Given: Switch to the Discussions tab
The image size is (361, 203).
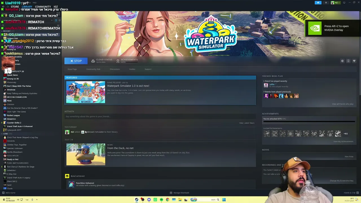Looking at the screenshot, I should coord(115,69).
